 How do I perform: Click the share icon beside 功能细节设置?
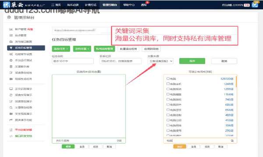(x=11, y=54)
